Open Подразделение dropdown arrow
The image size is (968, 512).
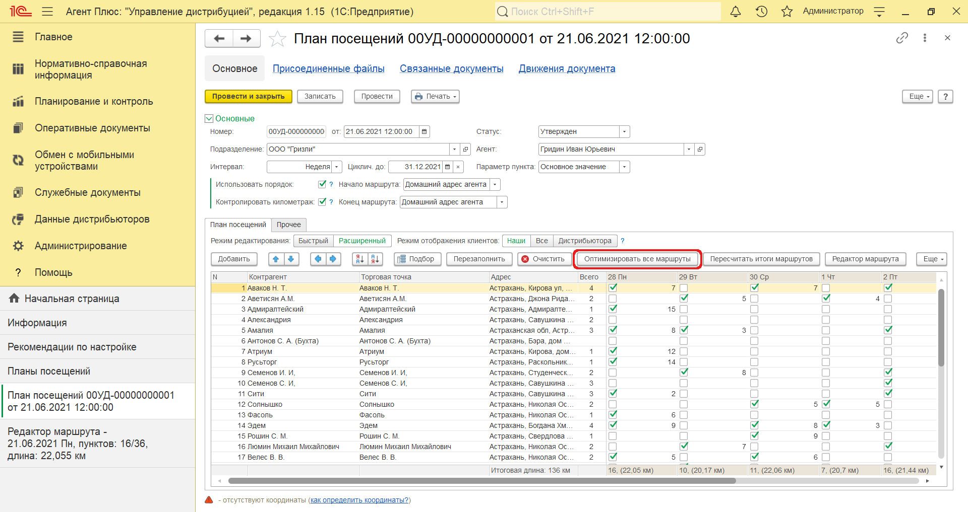tap(454, 150)
